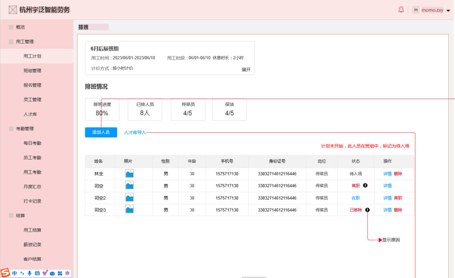
Task: Click the IME game controller icon
Action: pos(52,274)
